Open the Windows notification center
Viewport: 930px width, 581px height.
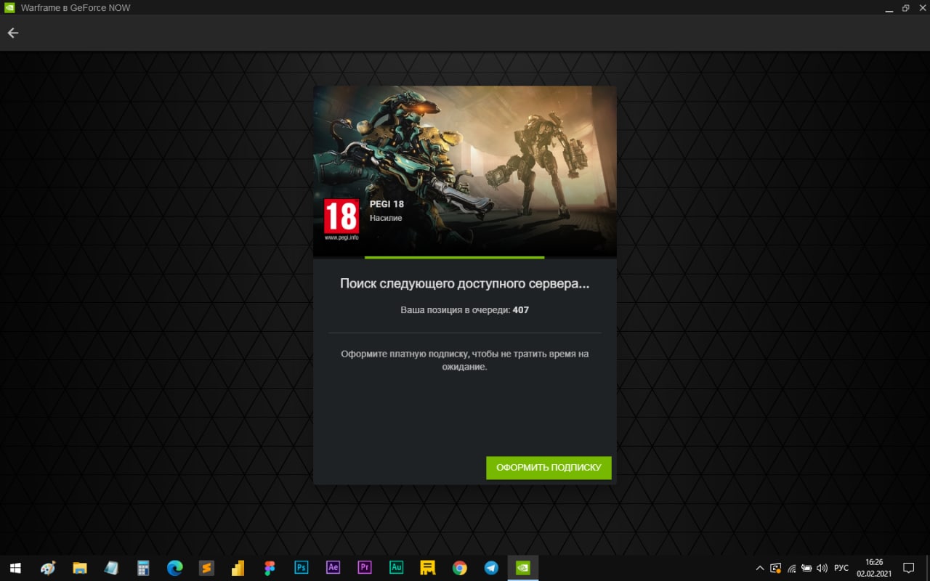[x=908, y=568]
